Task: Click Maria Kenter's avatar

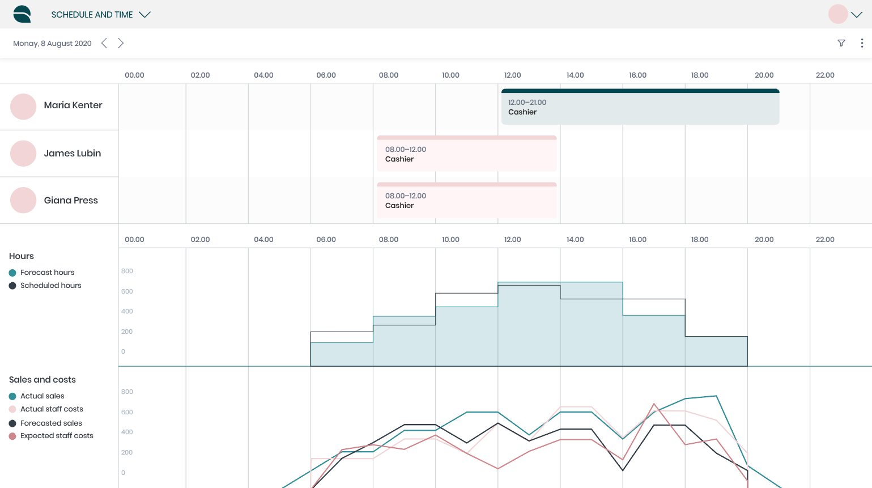Action: coord(23,107)
